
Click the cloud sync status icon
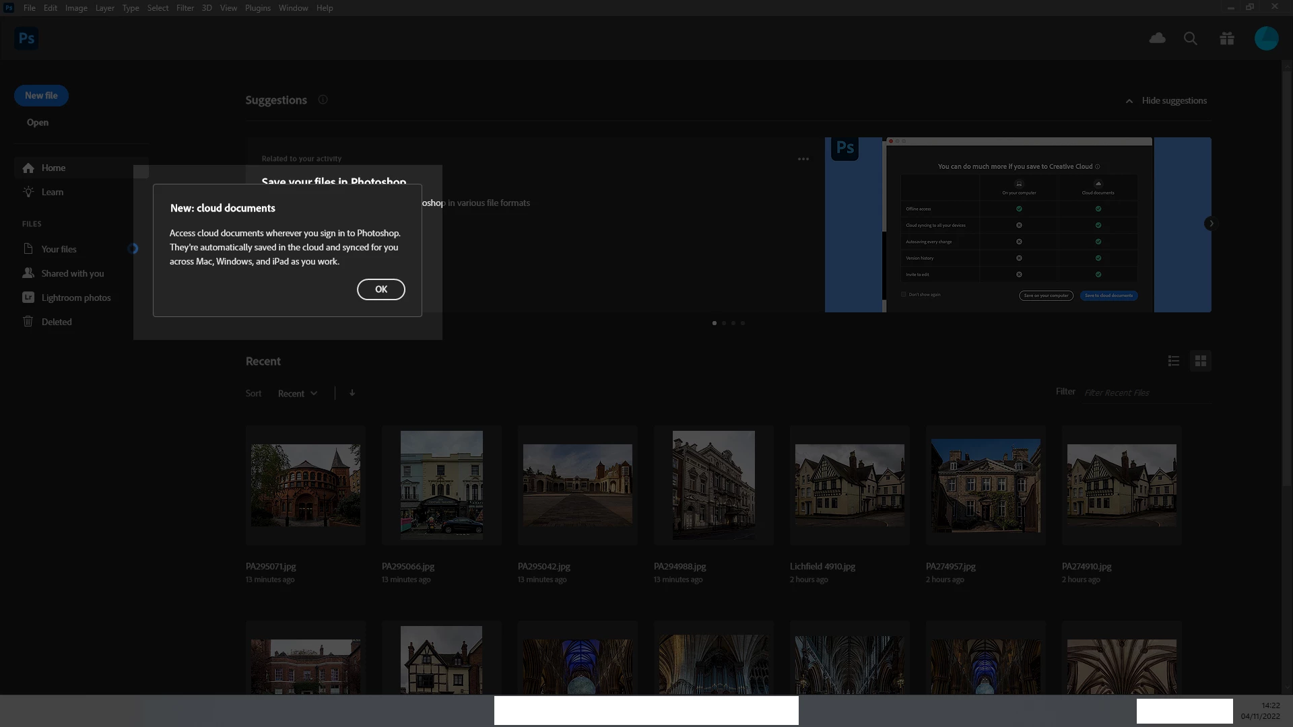1157,38
